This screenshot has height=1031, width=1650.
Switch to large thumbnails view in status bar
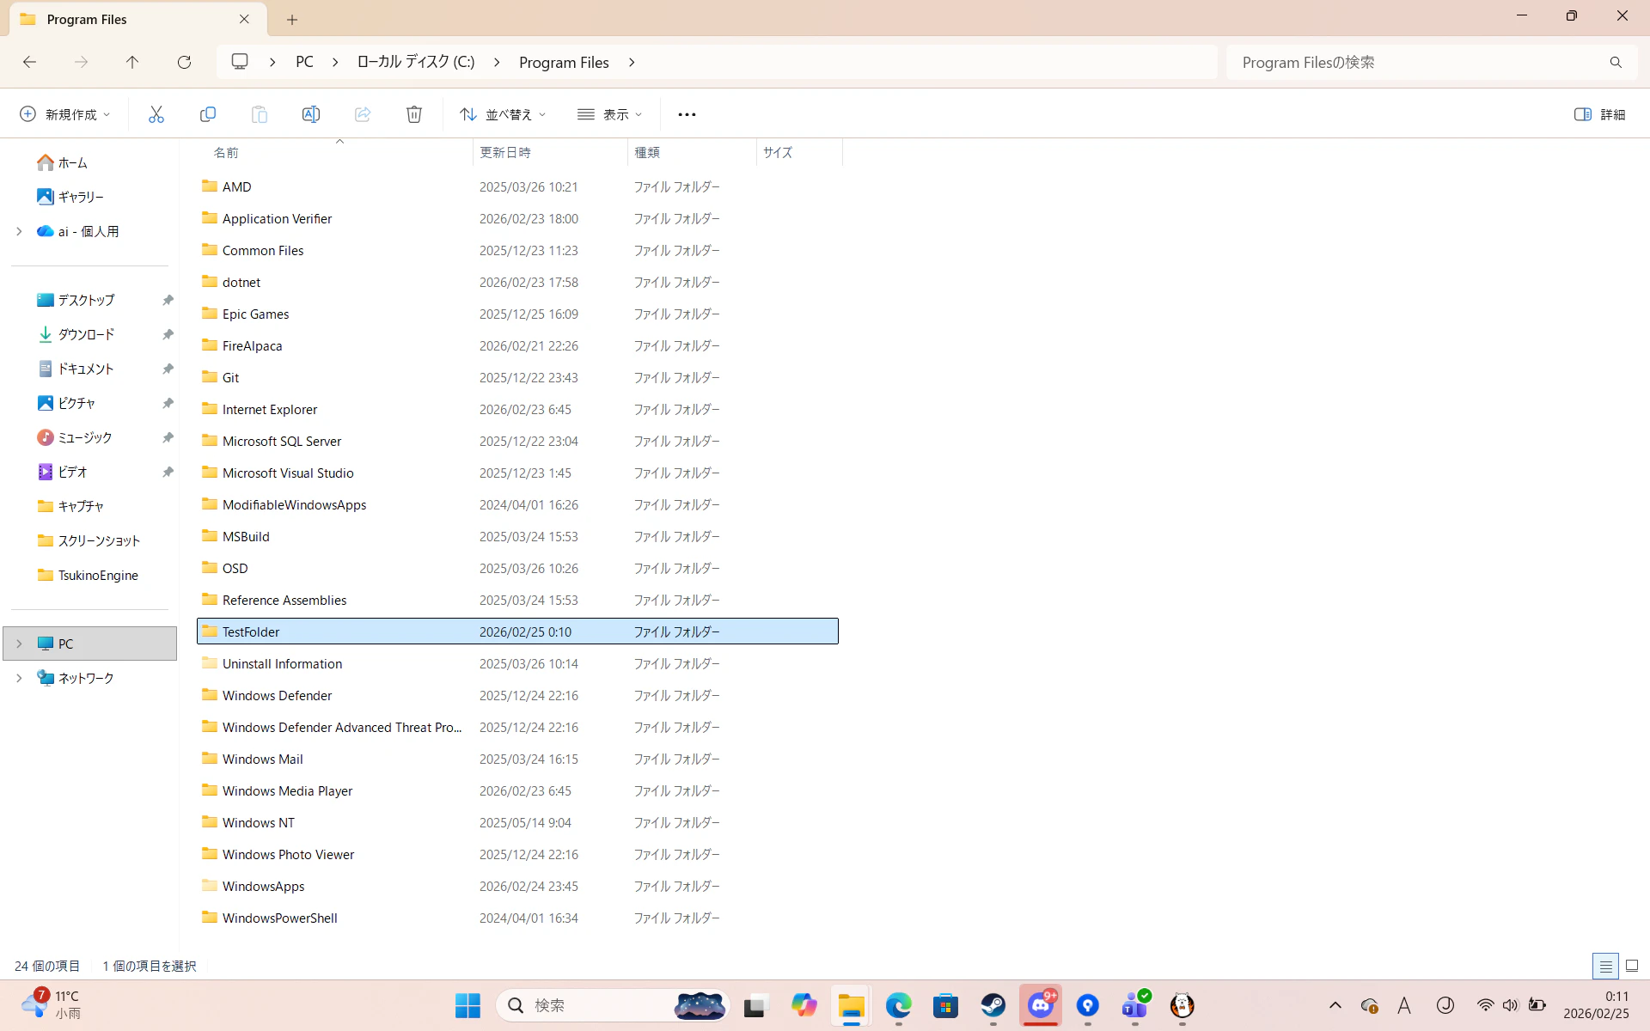pos(1632,966)
